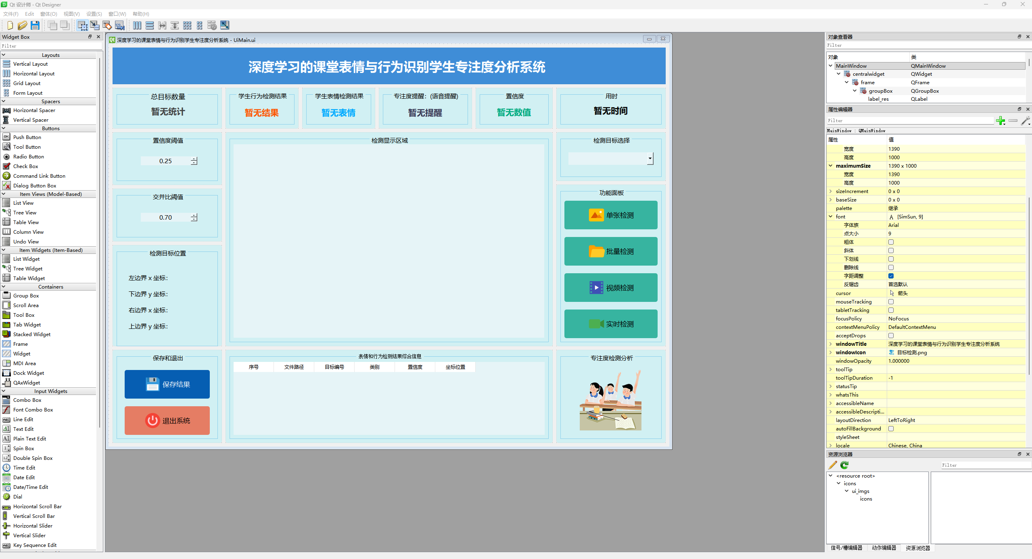Enable the 粗体 bold checkbox
This screenshot has width=1032, height=559.
pyautogui.click(x=891, y=242)
